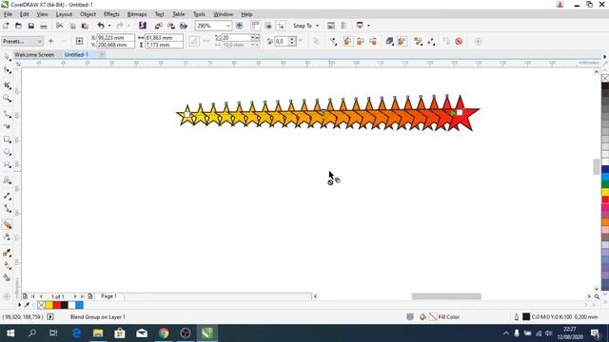The height and width of the screenshot is (342, 609).
Task: Select the Shape tool in toolbox
Action: 7,70
